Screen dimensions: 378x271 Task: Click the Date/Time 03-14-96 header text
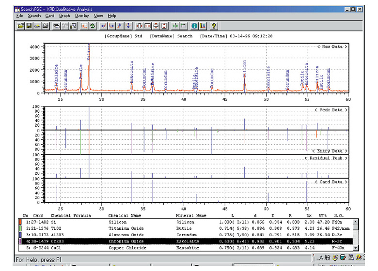pos(236,36)
